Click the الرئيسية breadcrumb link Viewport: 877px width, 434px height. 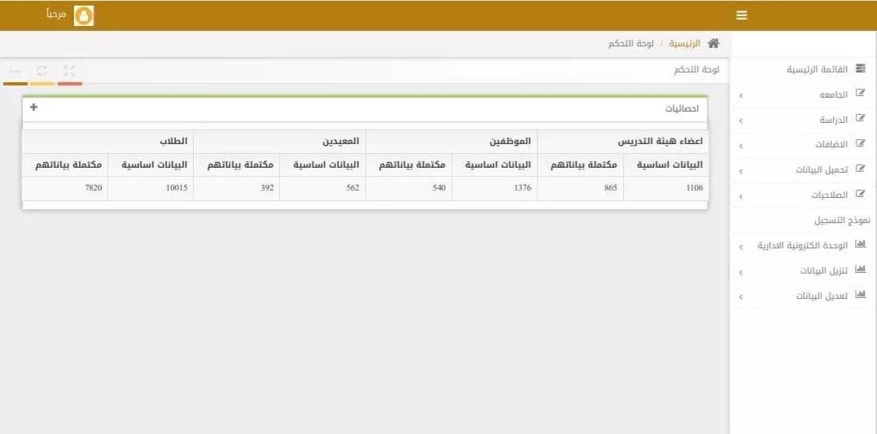coord(685,43)
